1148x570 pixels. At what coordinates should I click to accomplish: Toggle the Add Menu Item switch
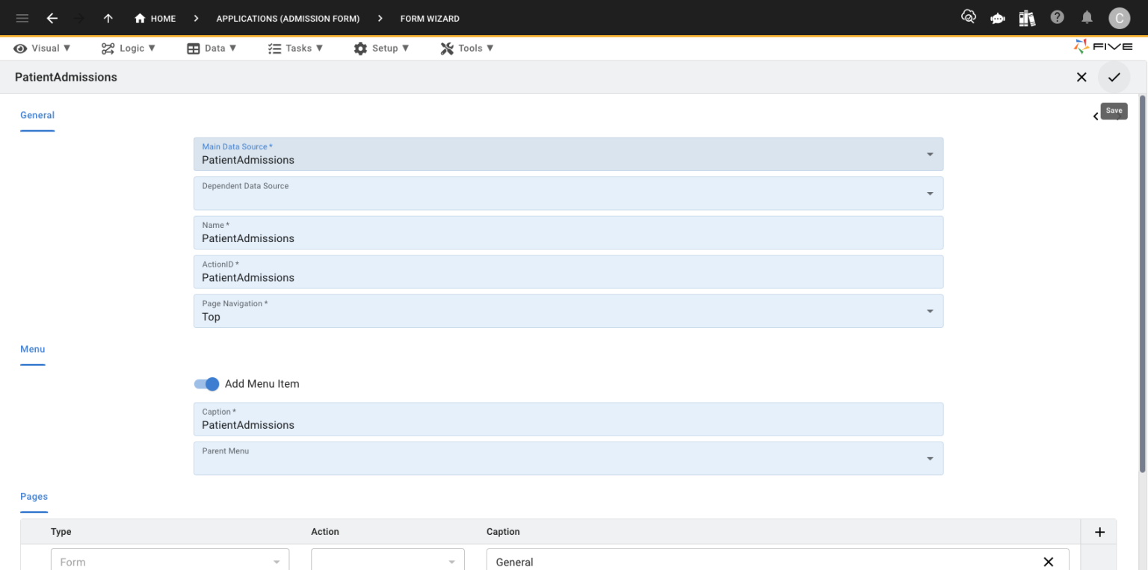pyautogui.click(x=206, y=384)
